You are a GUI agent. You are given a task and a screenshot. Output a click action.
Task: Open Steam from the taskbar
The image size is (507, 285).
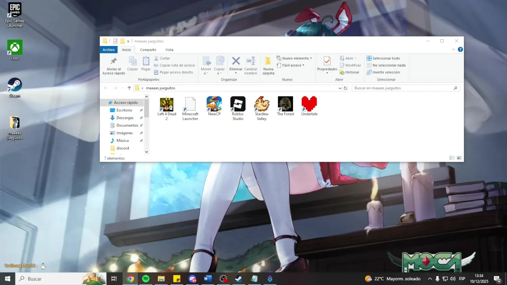(239, 279)
